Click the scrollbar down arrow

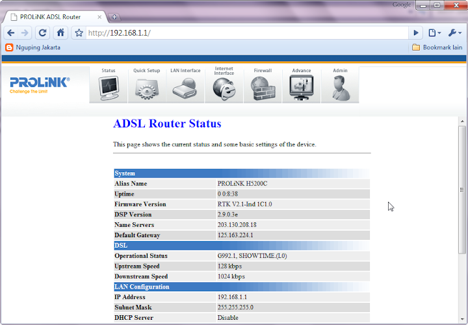(462, 319)
